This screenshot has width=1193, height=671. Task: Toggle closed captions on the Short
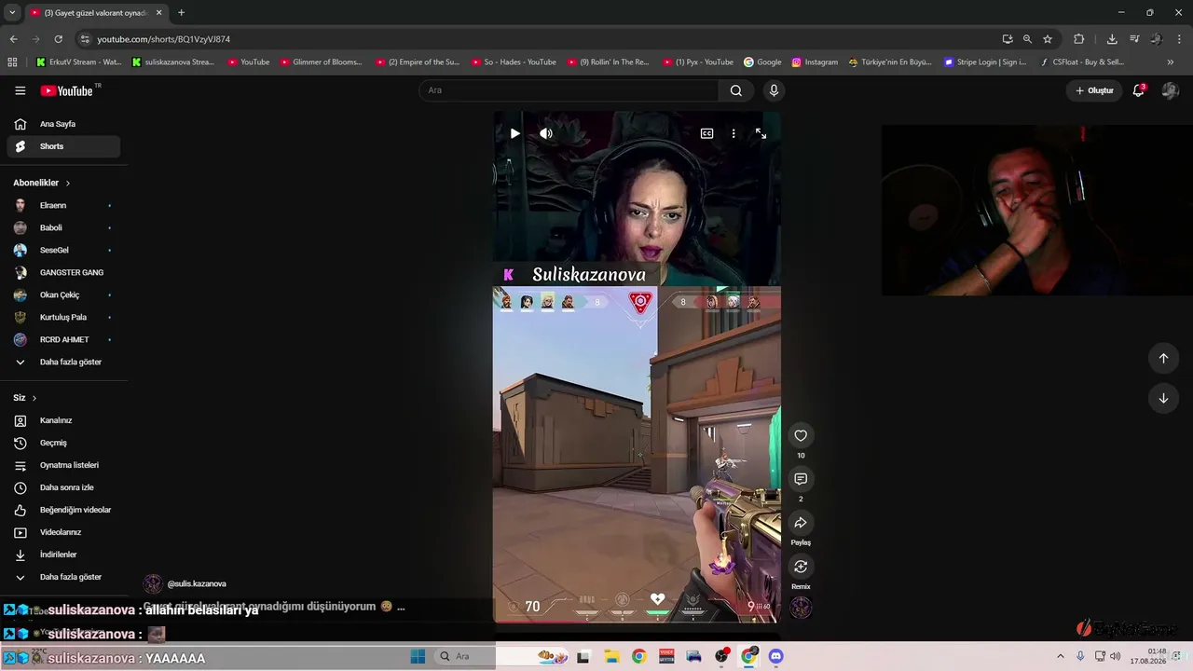(x=707, y=133)
